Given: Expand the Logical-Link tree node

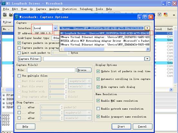Looking at the screenshot, I should [4, 103].
